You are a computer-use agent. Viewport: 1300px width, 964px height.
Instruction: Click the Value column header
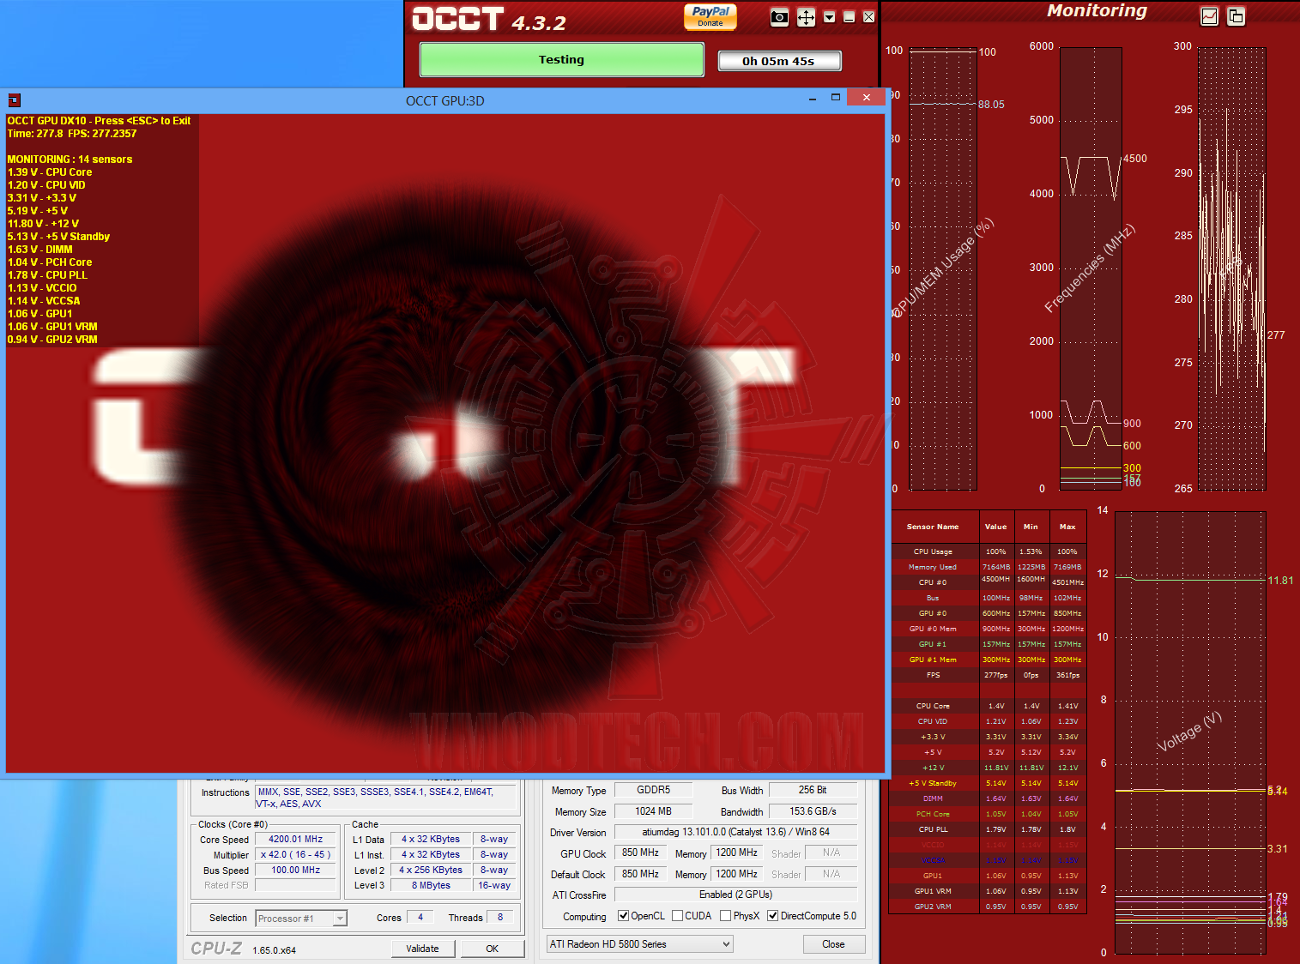(x=996, y=527)
